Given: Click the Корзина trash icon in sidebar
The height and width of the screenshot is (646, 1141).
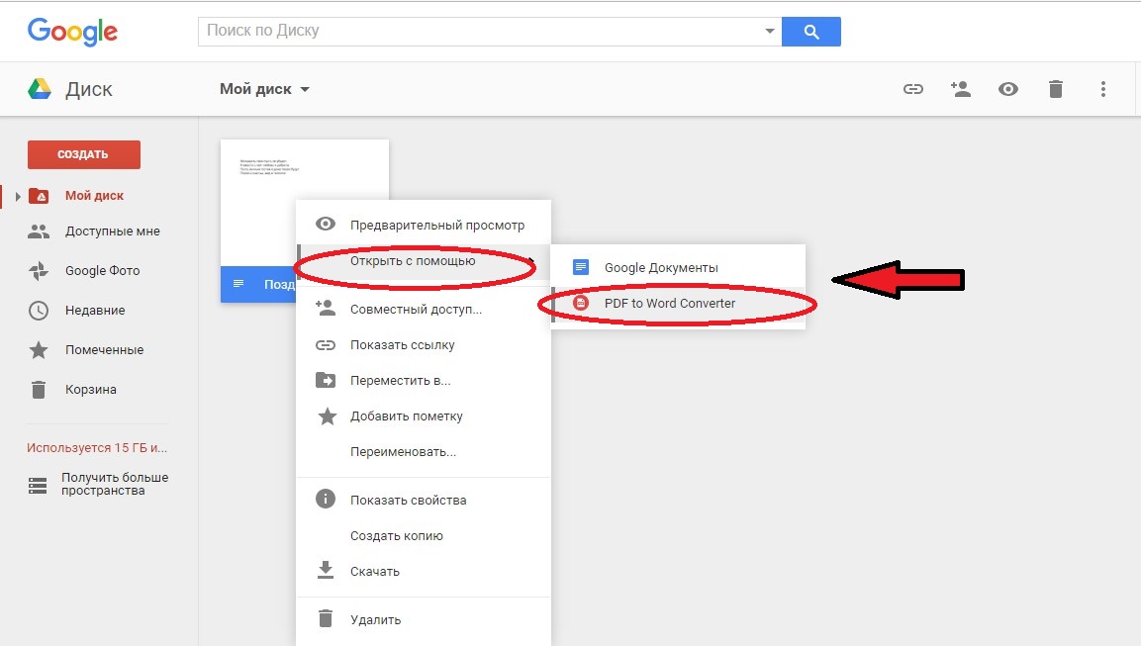Looking at the screenshot, I should 39,389.
